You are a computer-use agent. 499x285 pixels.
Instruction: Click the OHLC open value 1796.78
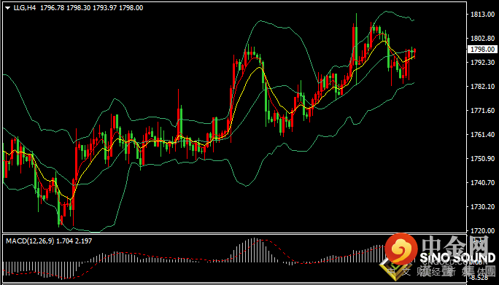click(53, 8)
